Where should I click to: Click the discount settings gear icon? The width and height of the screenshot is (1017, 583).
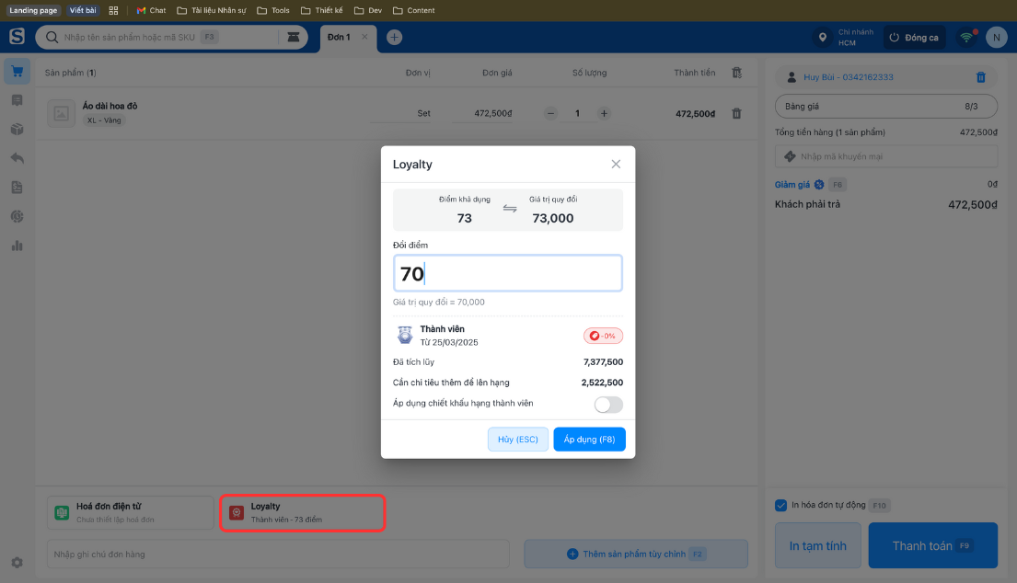point(819,185)
